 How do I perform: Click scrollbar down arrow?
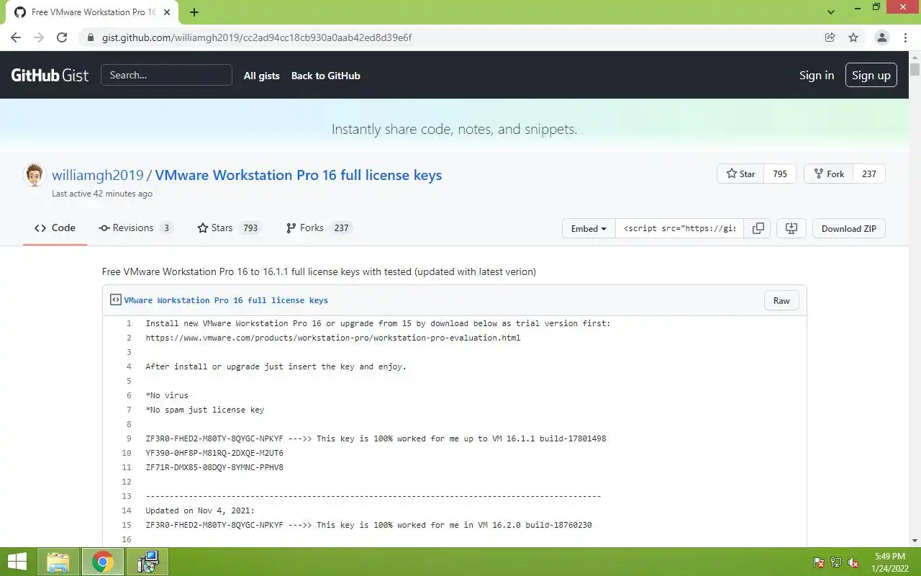coord(915,540)
